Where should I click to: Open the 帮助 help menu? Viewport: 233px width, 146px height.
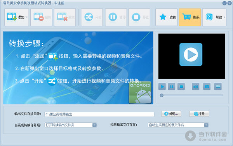tap(214, 17)
